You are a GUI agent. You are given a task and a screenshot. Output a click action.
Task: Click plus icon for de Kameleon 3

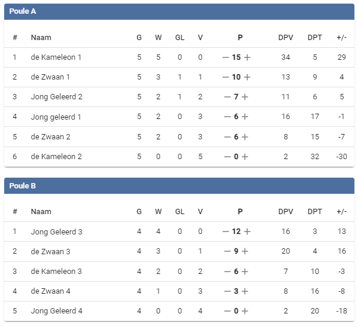(x=245, y=272)
